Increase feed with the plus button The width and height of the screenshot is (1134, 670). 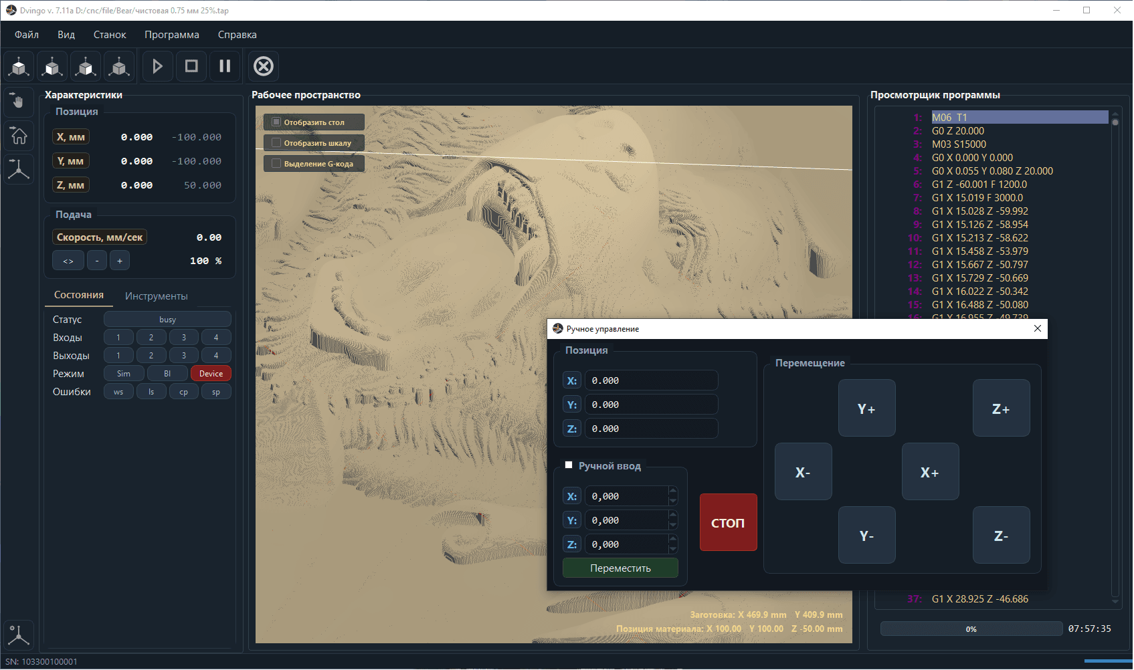tap(120, 261)
